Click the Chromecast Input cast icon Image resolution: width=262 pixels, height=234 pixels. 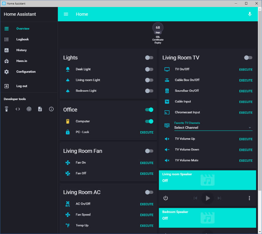click(167, 112)
